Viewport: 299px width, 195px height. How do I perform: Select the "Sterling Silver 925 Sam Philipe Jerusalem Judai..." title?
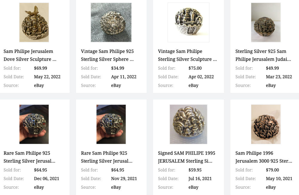tap(263, 55)
